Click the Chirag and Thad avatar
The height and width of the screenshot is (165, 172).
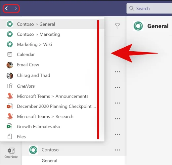tap(10, 76)
